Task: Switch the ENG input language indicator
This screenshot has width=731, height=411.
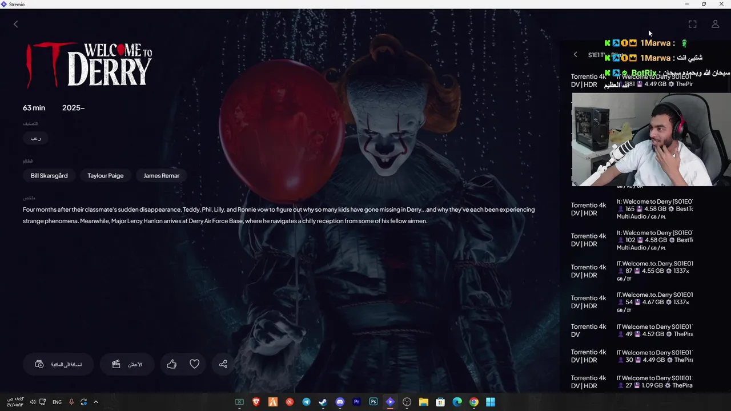Action: coord(57,402)
